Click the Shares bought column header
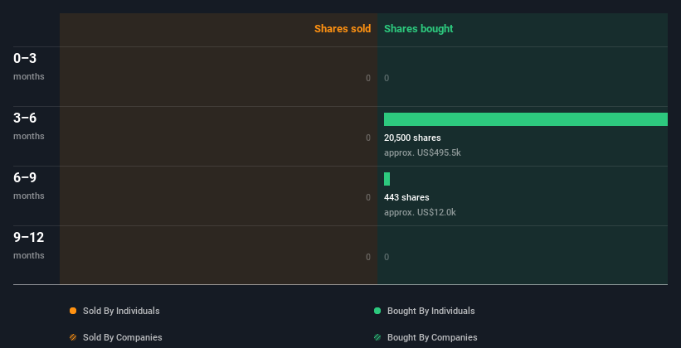This screenshot has width=681, height=348. pyautogui.click(x=418, y=29)
